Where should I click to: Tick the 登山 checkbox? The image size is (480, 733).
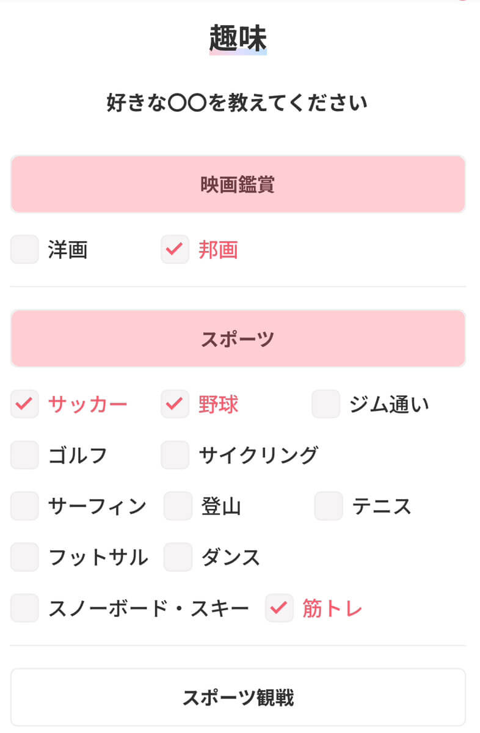(178, 506)
